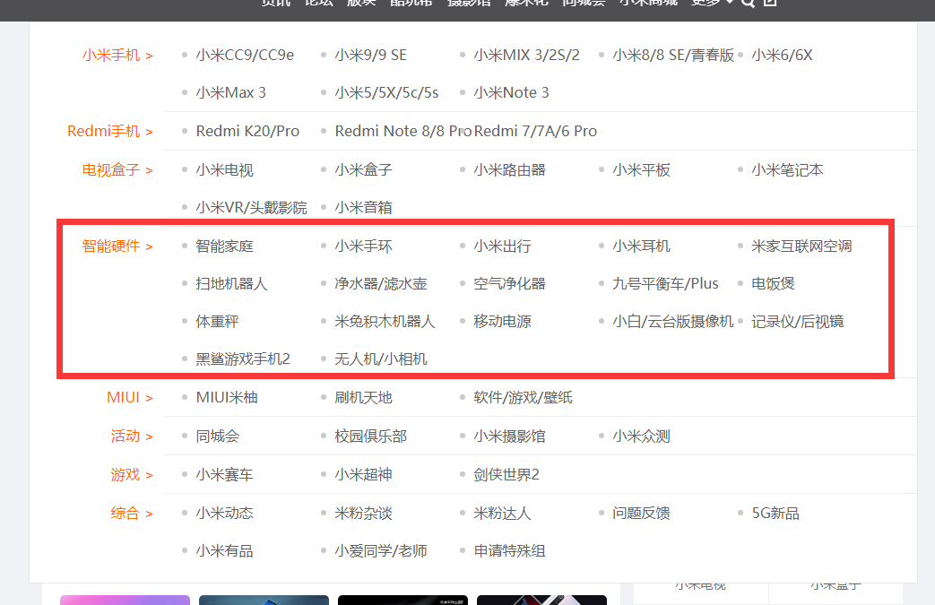This screenshot has width=935, height=605.
Task: Open 校园俱乐部 board
Action: click(371, 436)
